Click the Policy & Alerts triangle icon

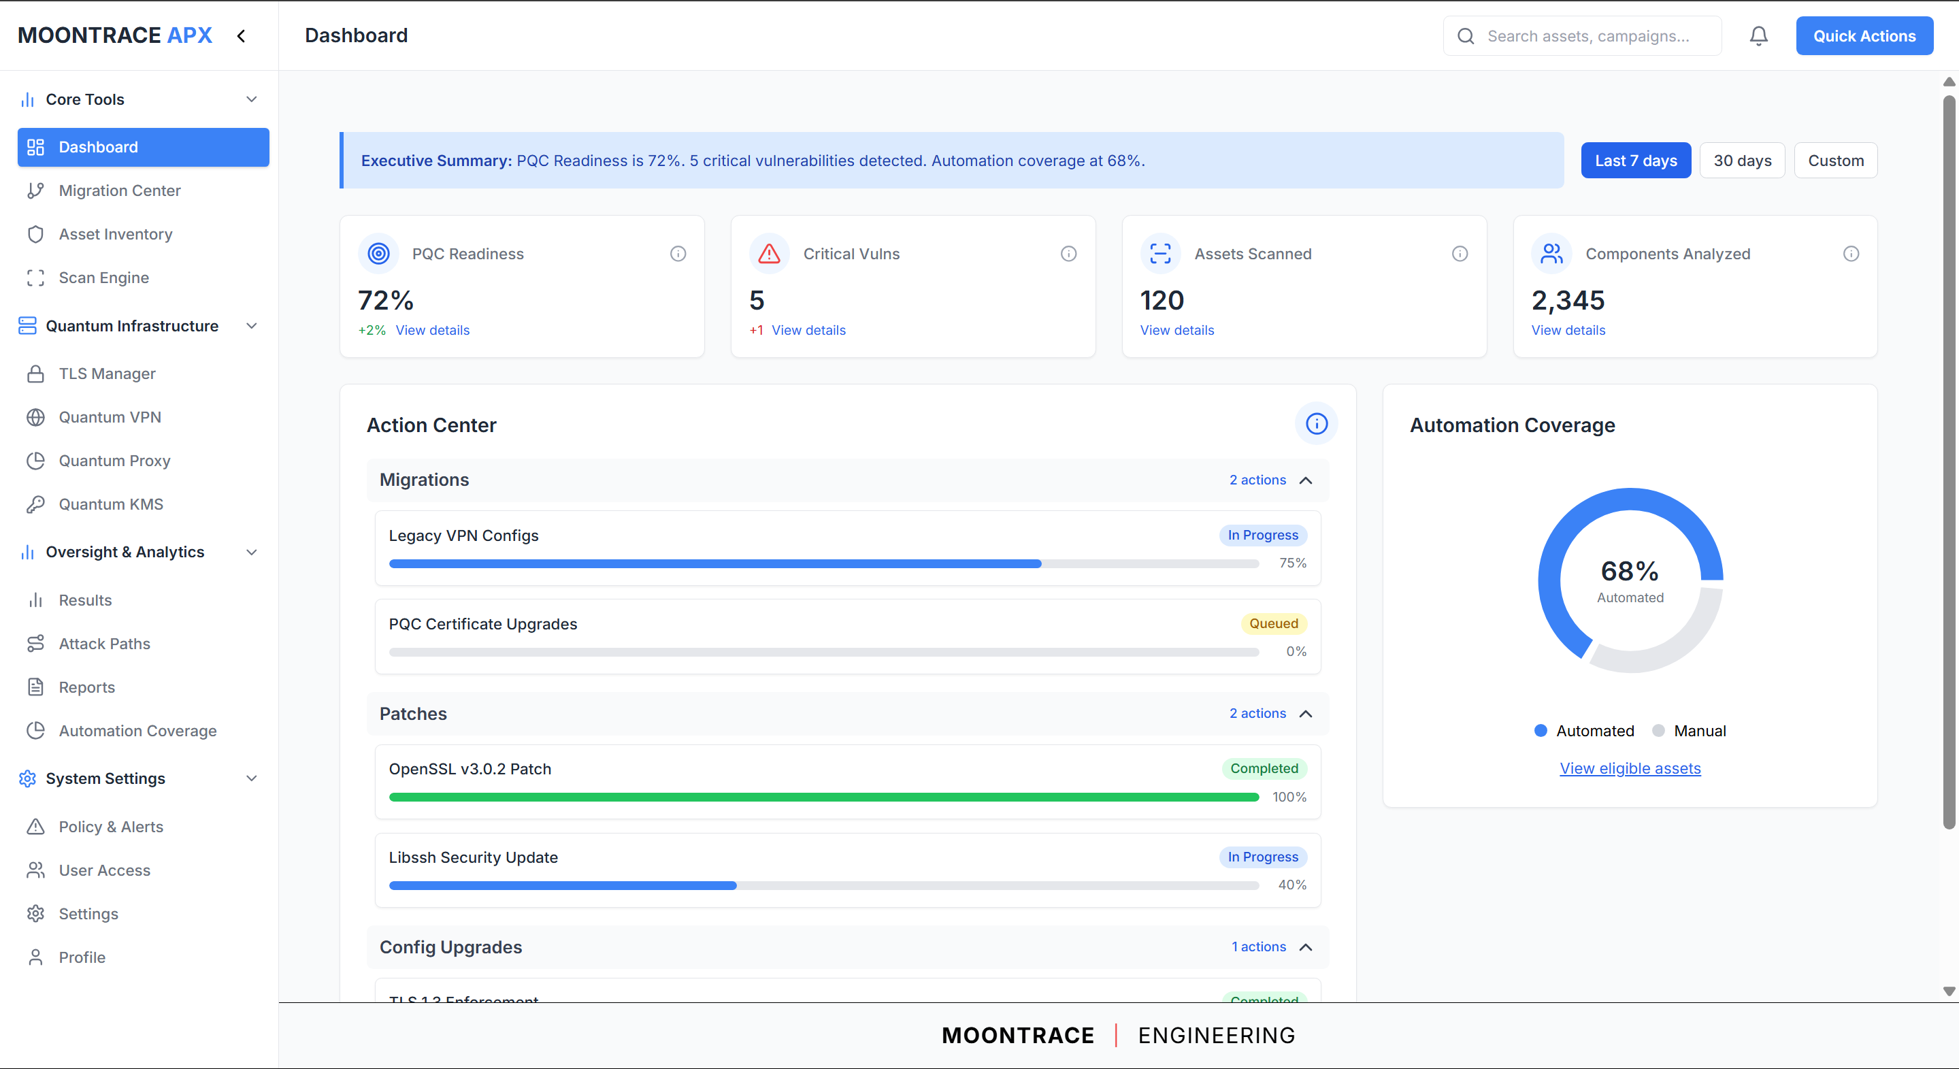tap(36, 827)
